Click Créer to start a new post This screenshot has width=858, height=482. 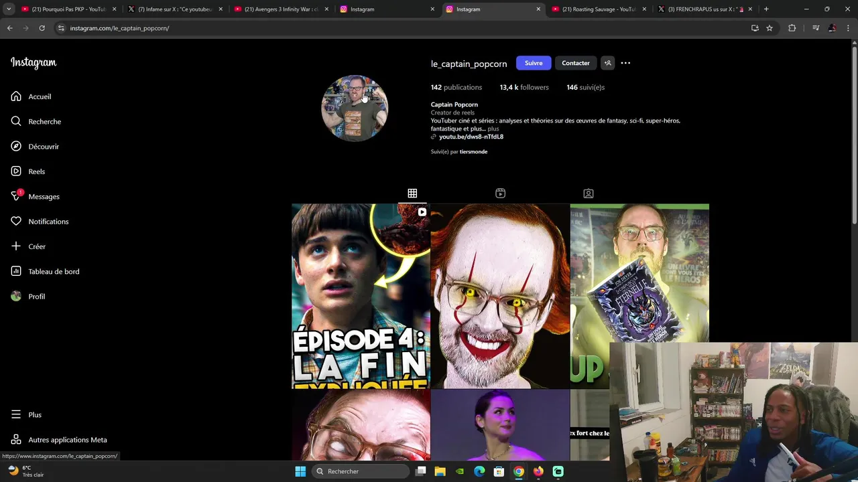28,246
